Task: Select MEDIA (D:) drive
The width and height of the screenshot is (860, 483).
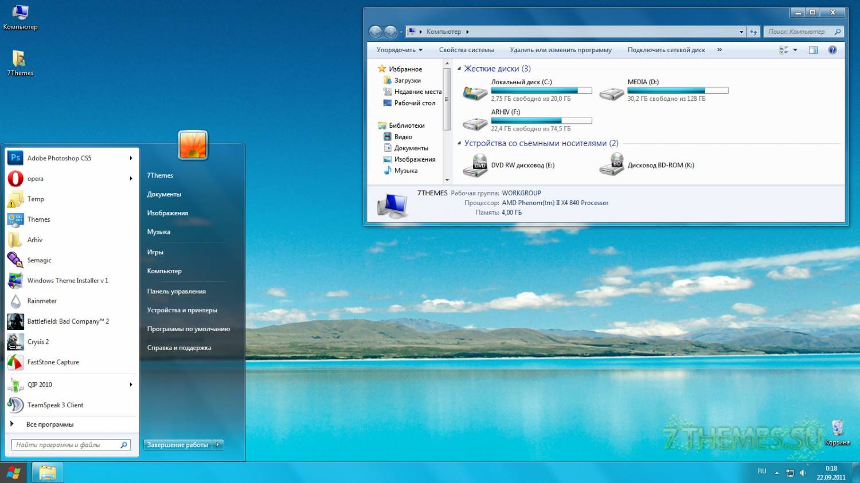Action: pos(664,91)
